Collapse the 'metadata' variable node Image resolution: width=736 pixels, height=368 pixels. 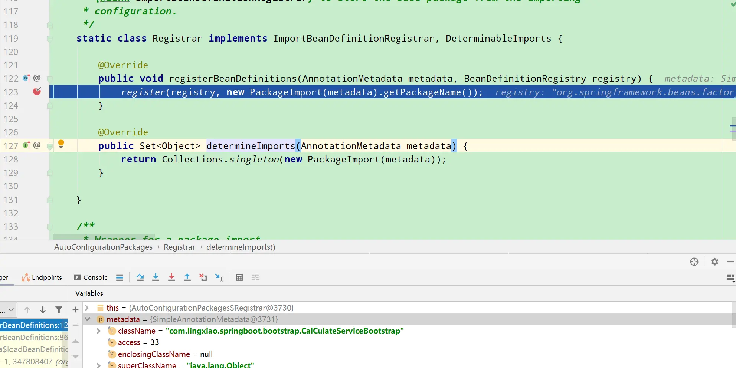87,319
